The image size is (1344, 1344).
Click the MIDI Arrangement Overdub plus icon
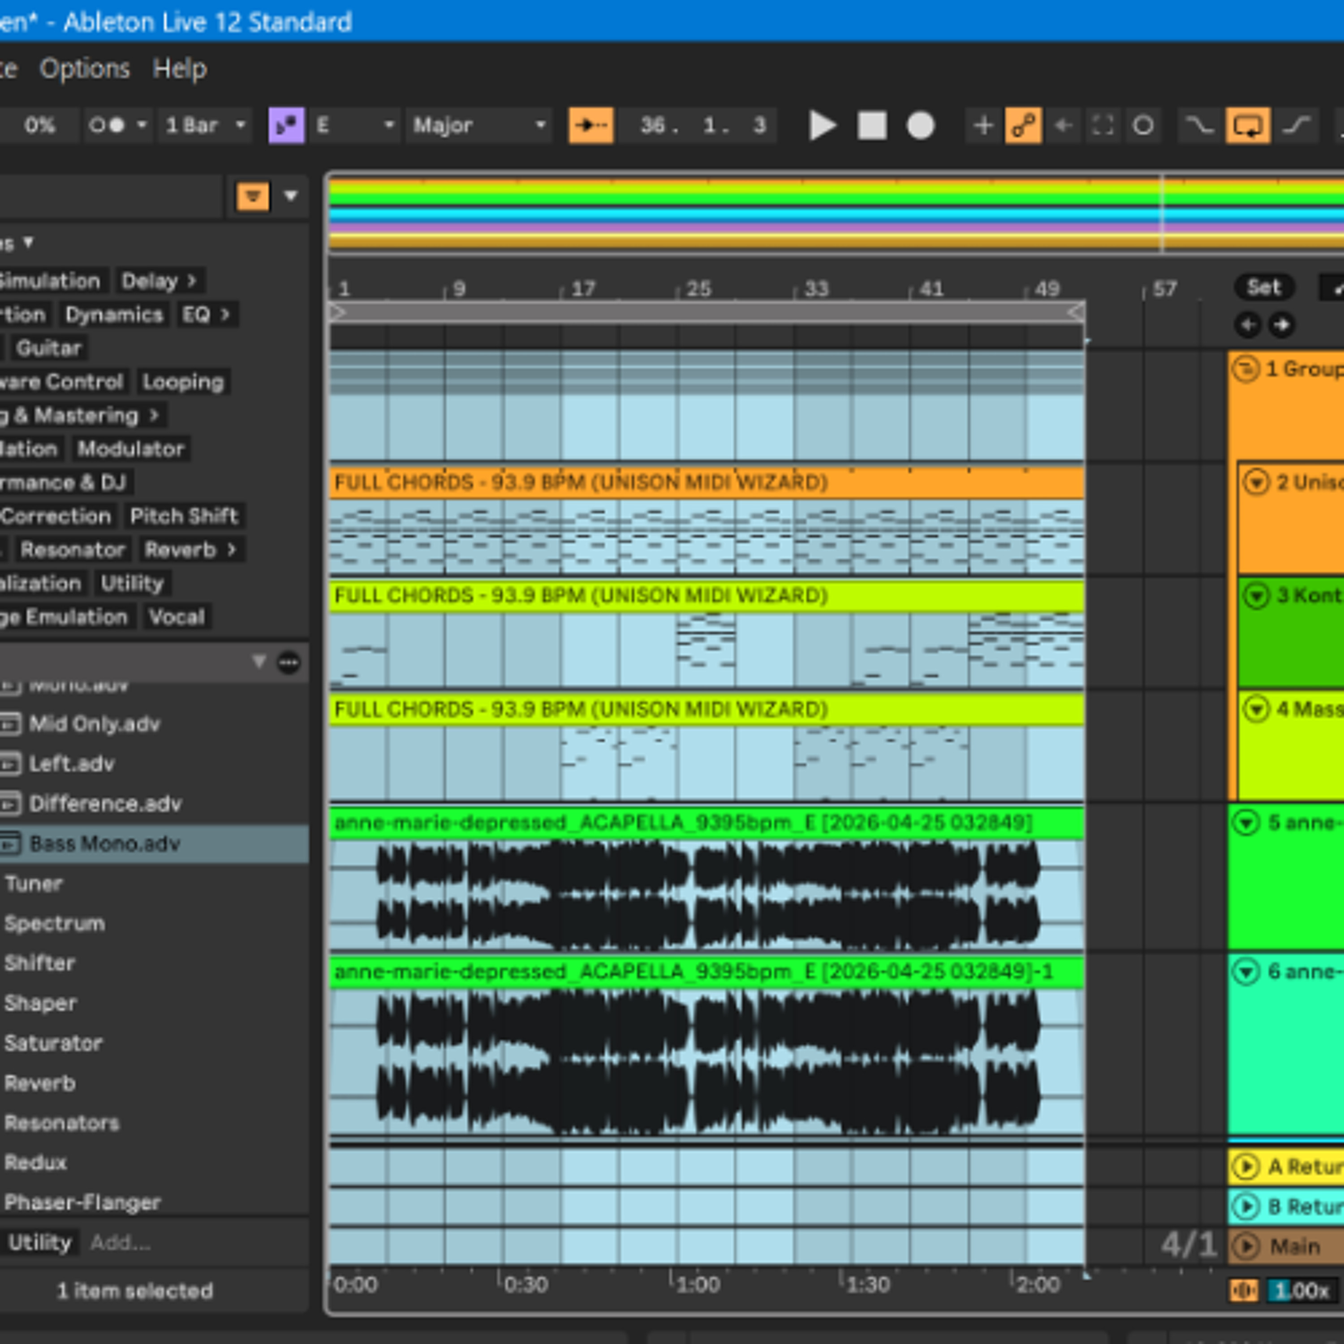983,126
